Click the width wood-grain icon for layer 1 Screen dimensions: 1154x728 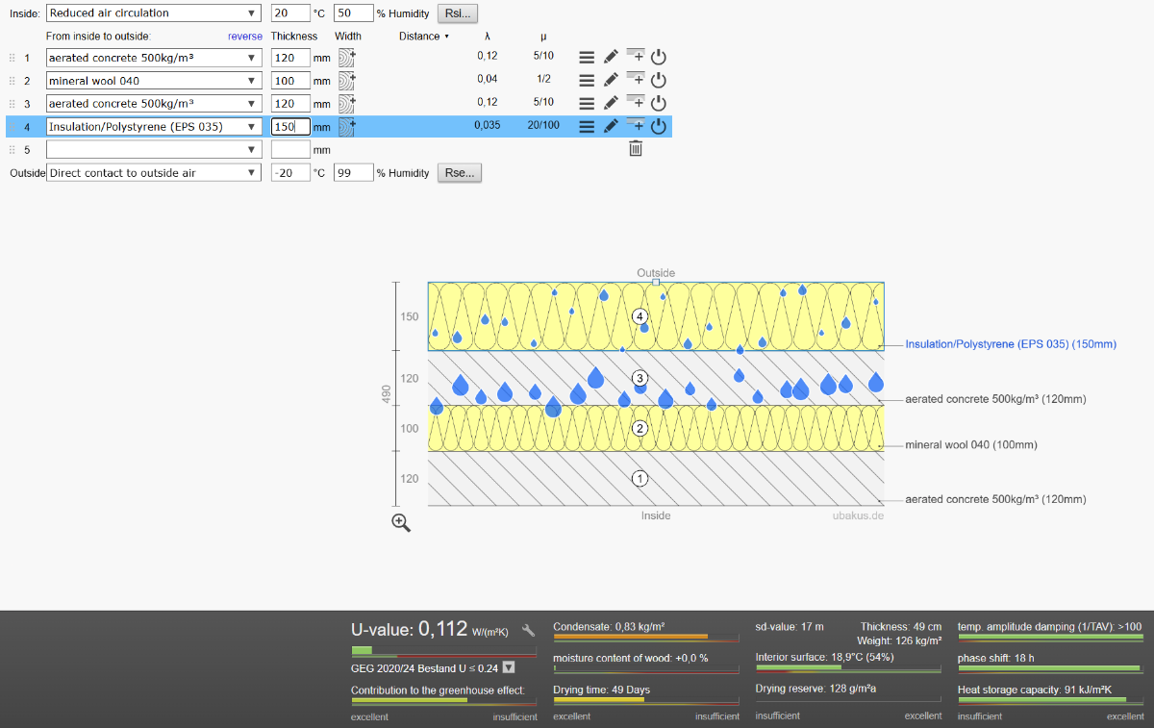pyautogui.click(x=347, y=57)
